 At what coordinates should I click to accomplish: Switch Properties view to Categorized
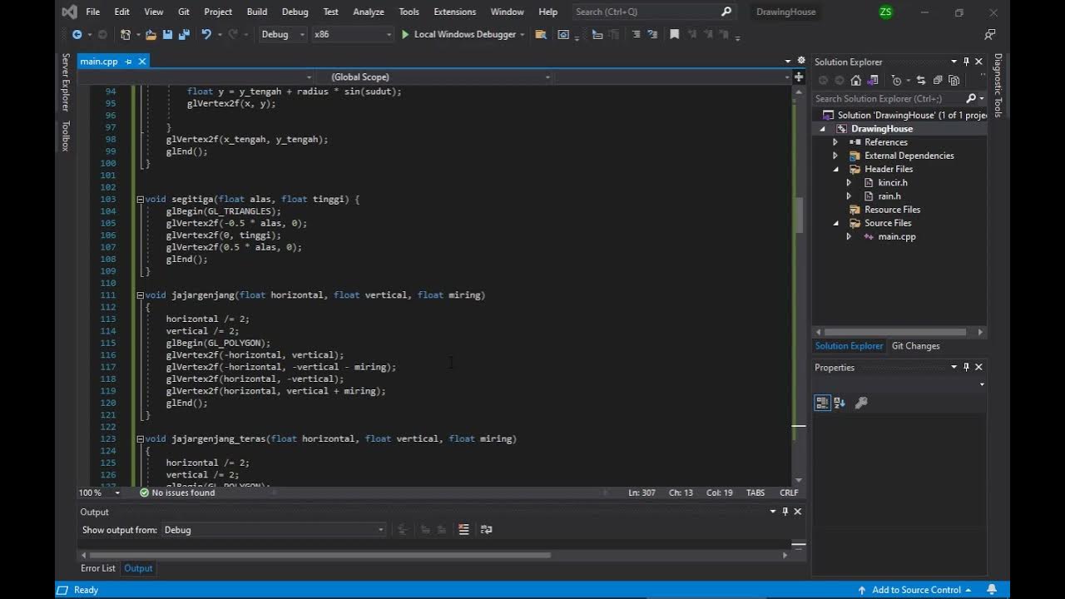822,403
